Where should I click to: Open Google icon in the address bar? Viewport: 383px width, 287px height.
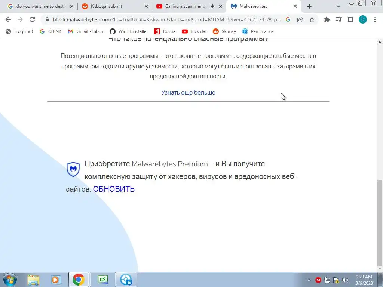[x=288, y=19]
